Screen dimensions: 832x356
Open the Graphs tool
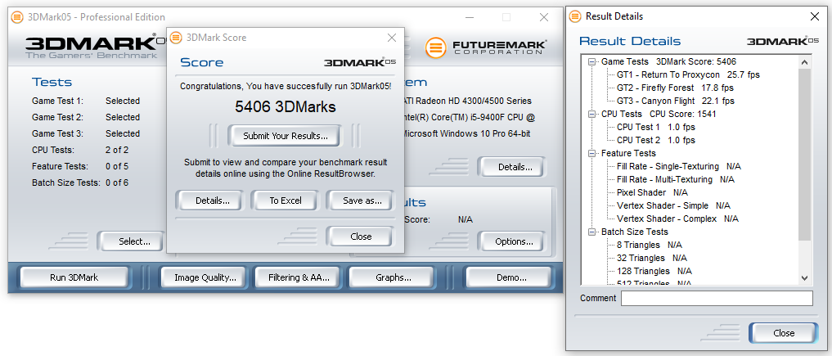coord(393,277)
